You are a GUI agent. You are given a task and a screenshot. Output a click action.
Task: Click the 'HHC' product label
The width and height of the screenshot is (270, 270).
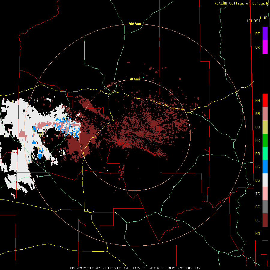click(263, 18)
